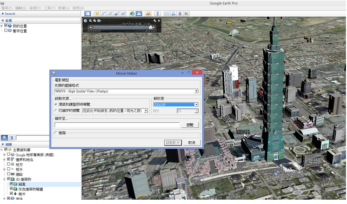Click the Add Image Overlay icon
Screen dimensions: 347x204
tap(117, 14)
